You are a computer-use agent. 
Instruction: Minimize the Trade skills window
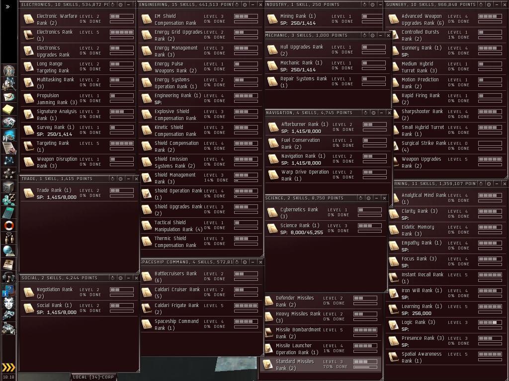tap(129, 179)
